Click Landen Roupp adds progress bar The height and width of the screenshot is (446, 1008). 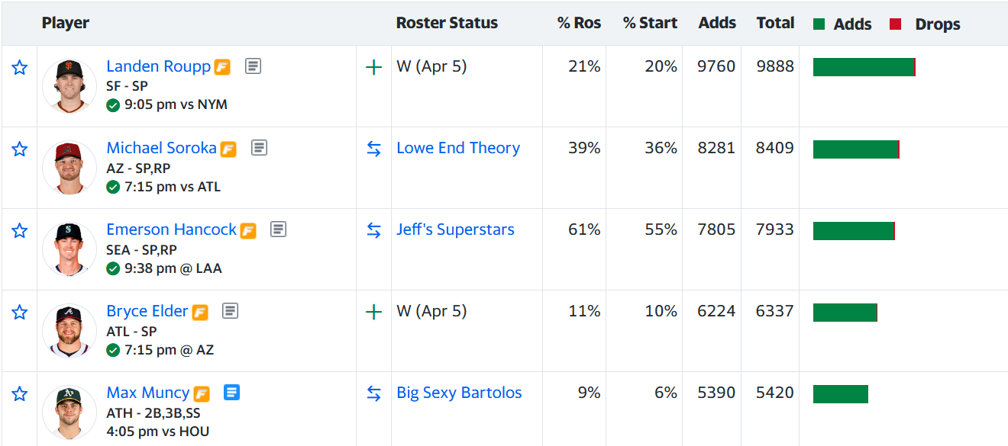coord(864,67)
